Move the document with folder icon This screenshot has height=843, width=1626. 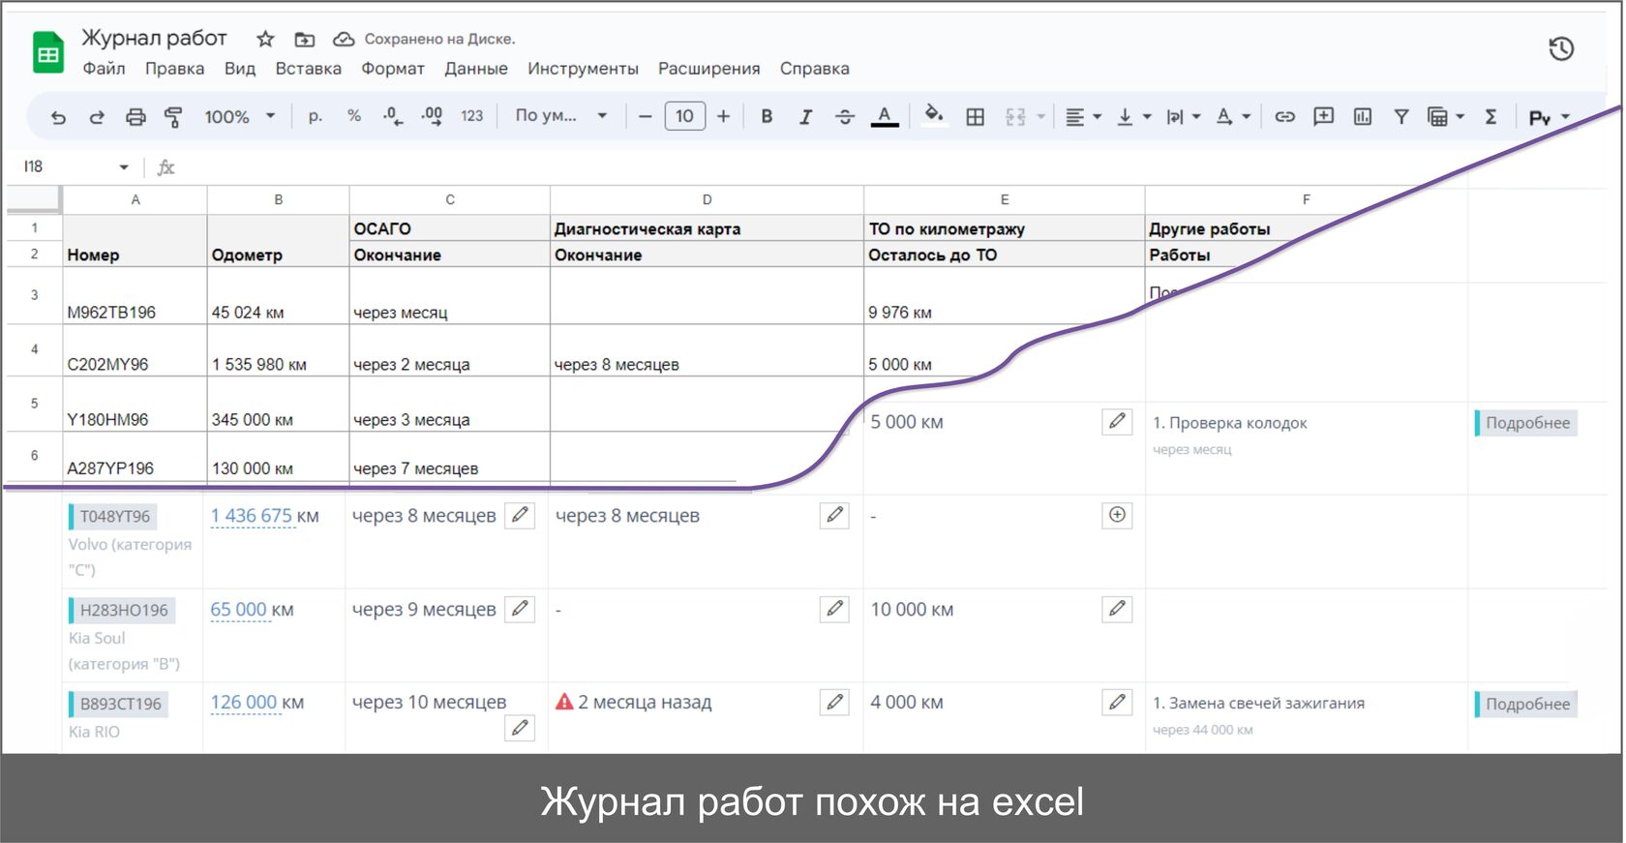304,40
